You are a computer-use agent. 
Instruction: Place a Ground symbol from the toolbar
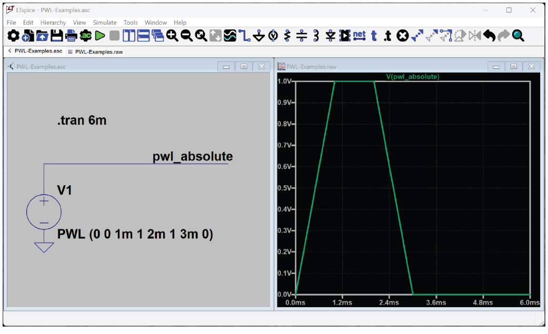click(x=258, y=36)
